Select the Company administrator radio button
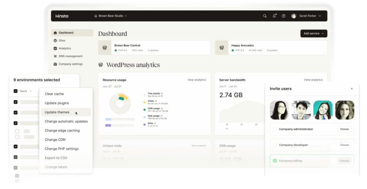367x189 pixels. pos(275,129)
